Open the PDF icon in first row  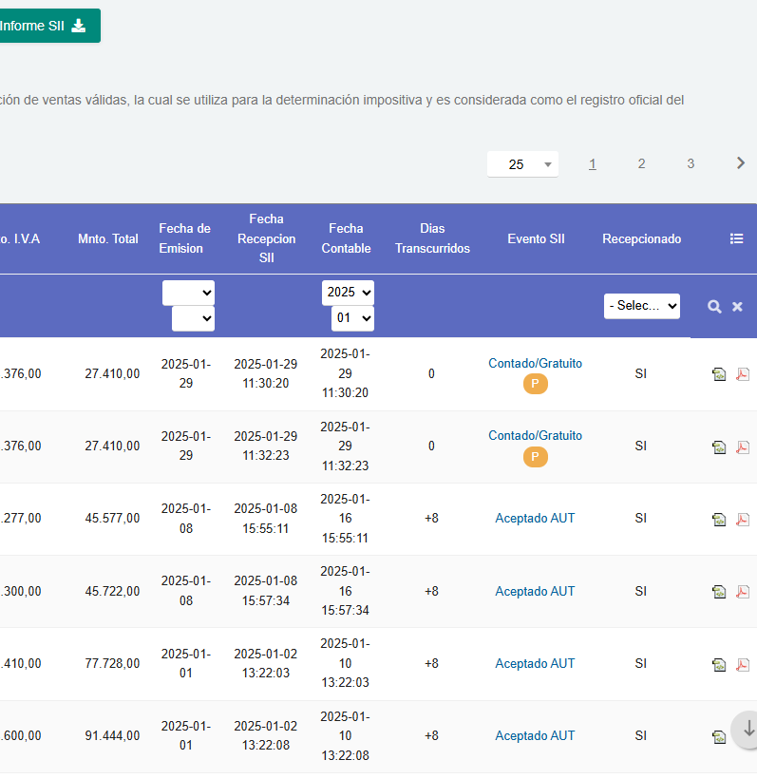coord(743,374)
